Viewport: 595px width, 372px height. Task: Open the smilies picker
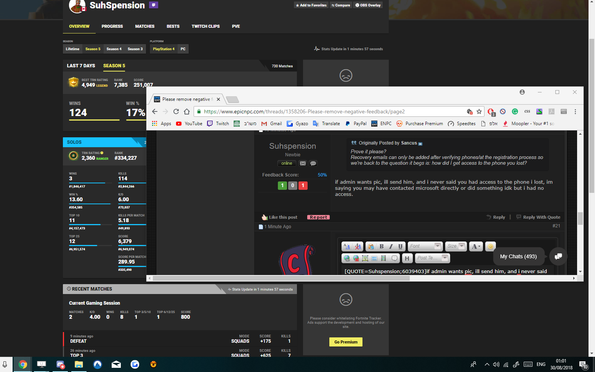491,246
